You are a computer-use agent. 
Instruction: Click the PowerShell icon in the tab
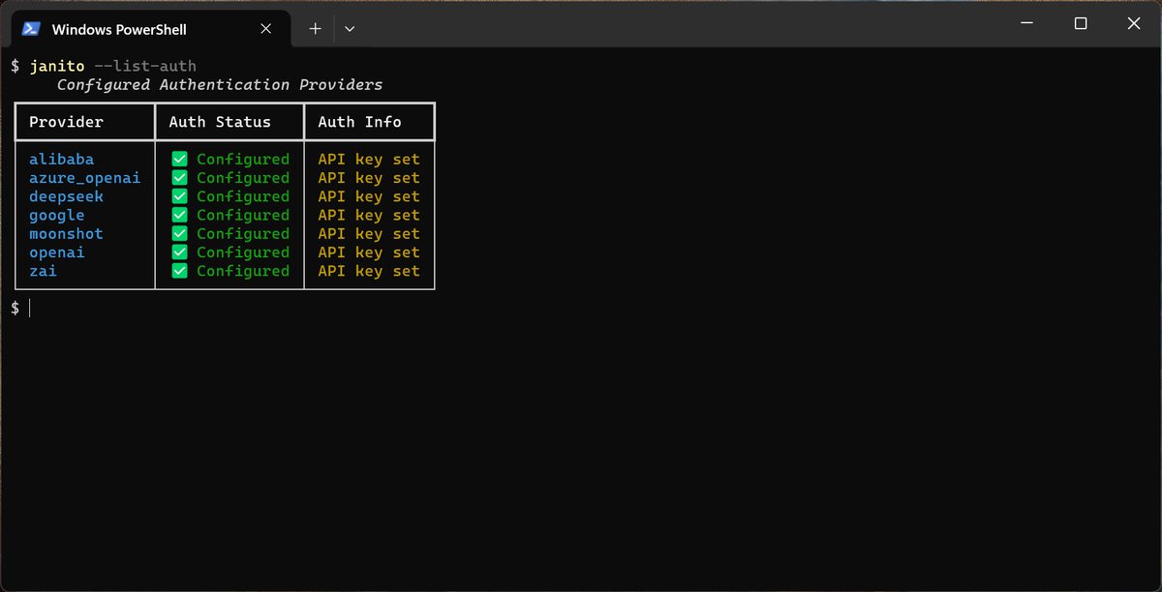click(31, 29)
